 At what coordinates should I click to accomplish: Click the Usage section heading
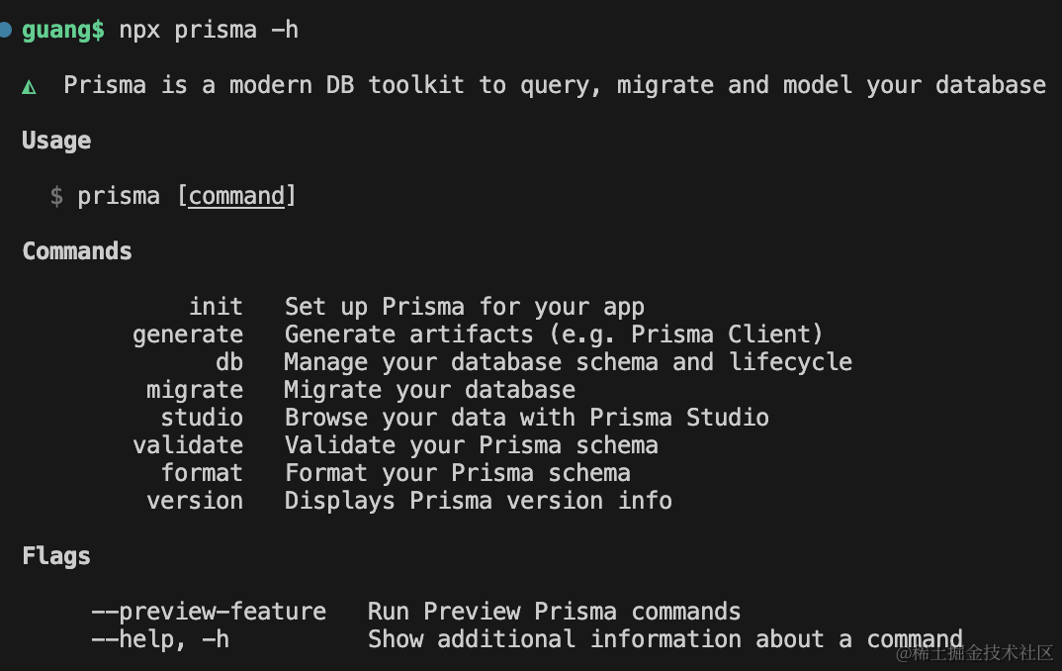[x=56, y=141]
